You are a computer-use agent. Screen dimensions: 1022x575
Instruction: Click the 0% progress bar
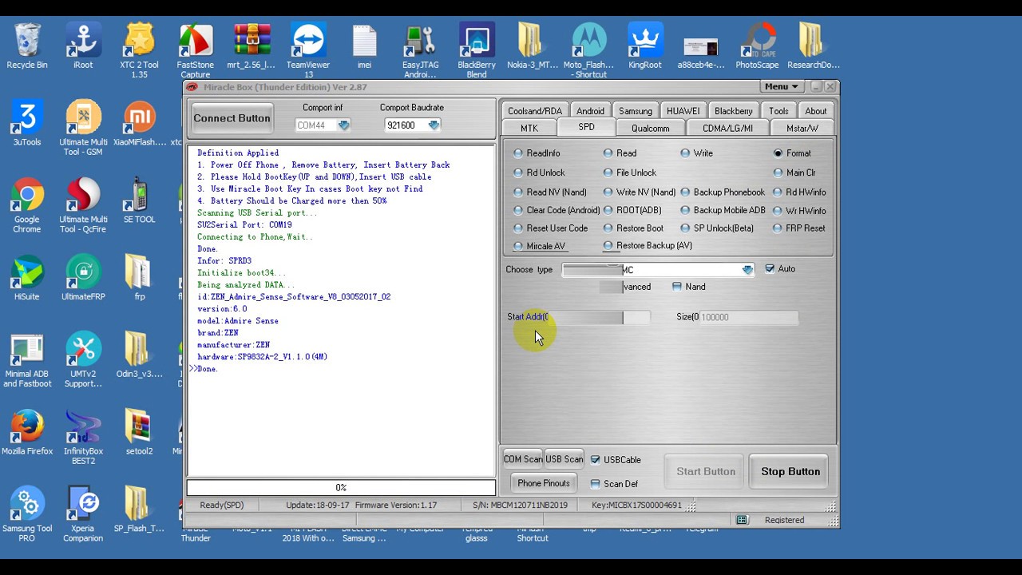341,487
